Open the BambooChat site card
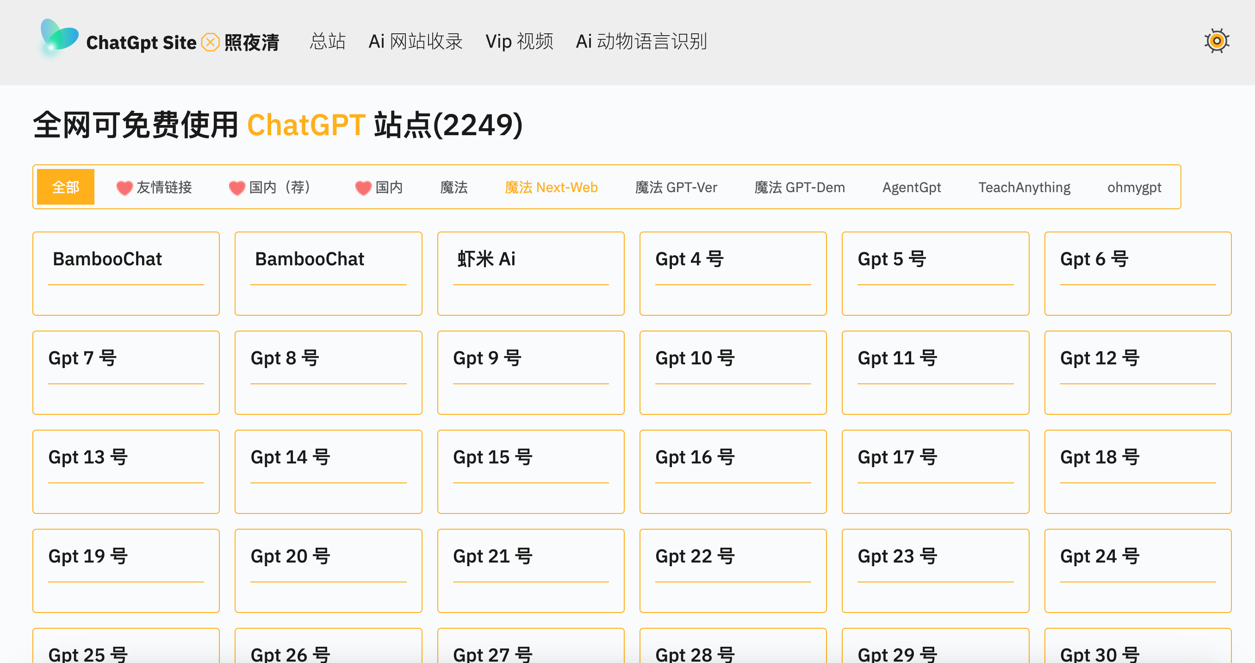 [x=126, y=273]
